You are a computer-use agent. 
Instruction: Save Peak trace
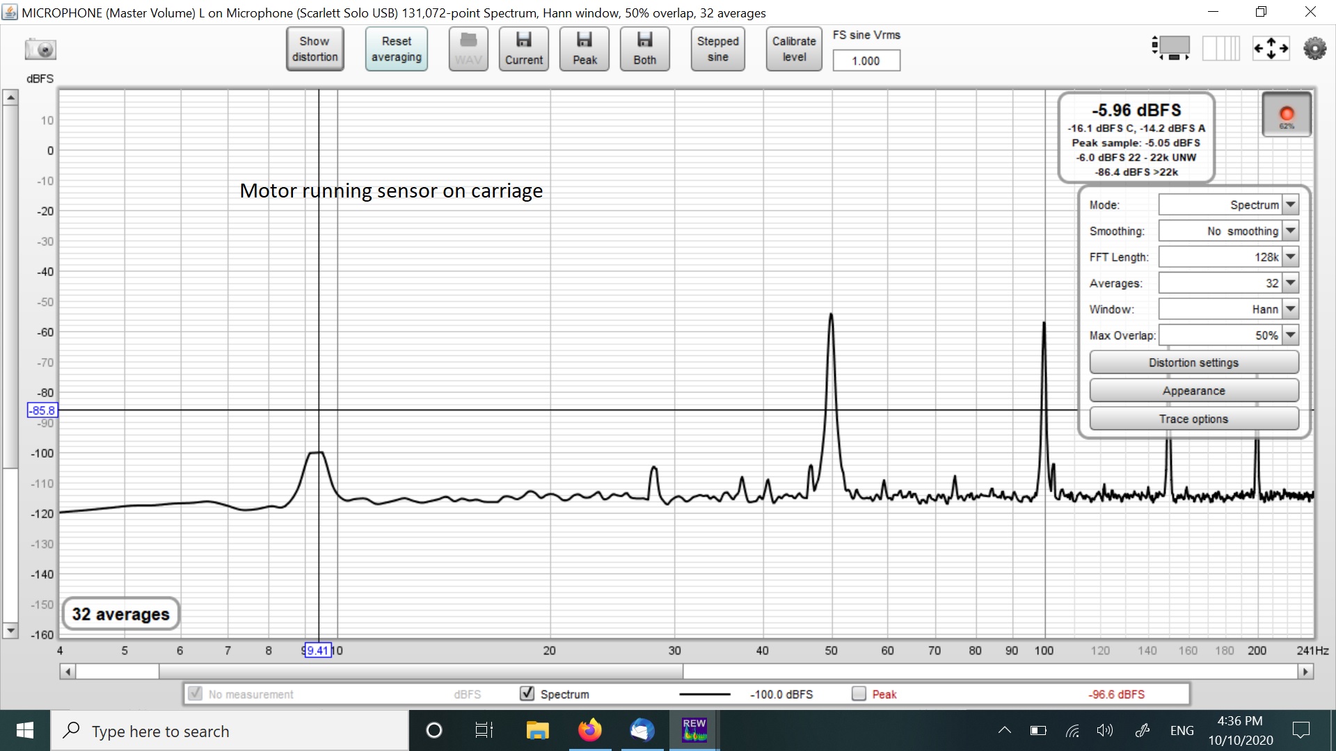584,49
